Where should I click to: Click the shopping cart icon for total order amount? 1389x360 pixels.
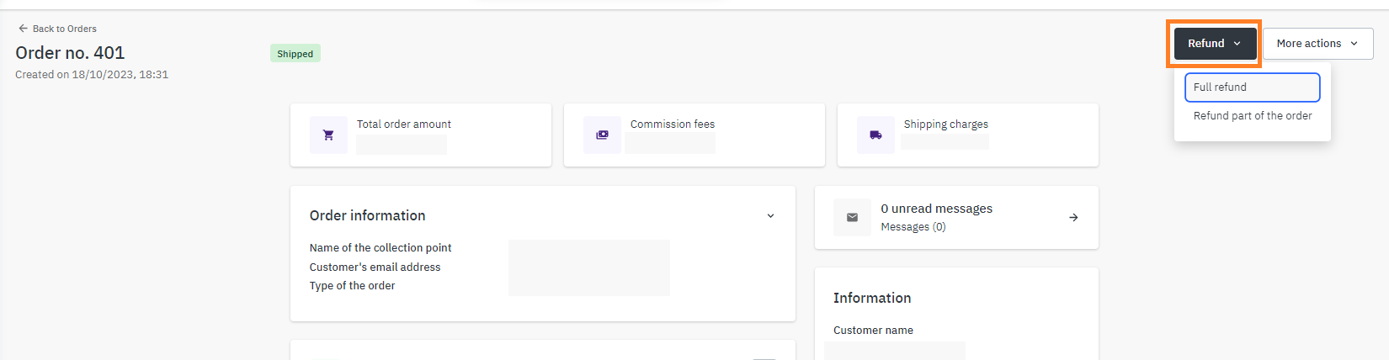pos(328,135)
